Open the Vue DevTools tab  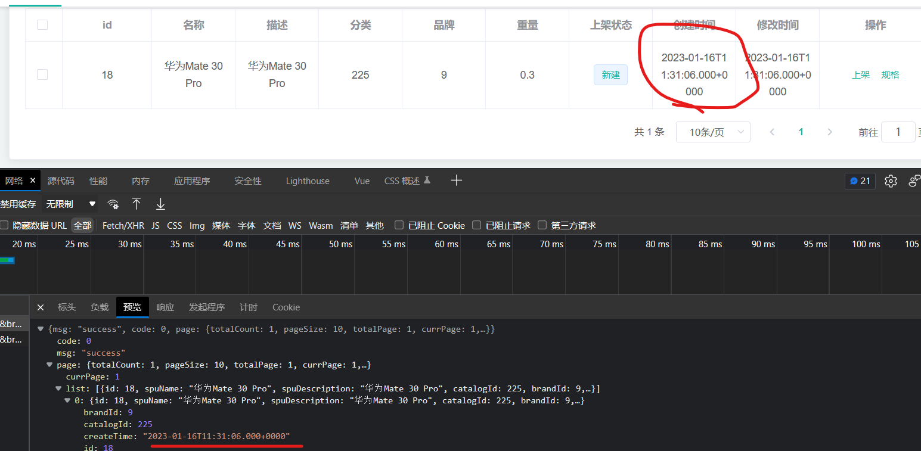coord(362,181)
